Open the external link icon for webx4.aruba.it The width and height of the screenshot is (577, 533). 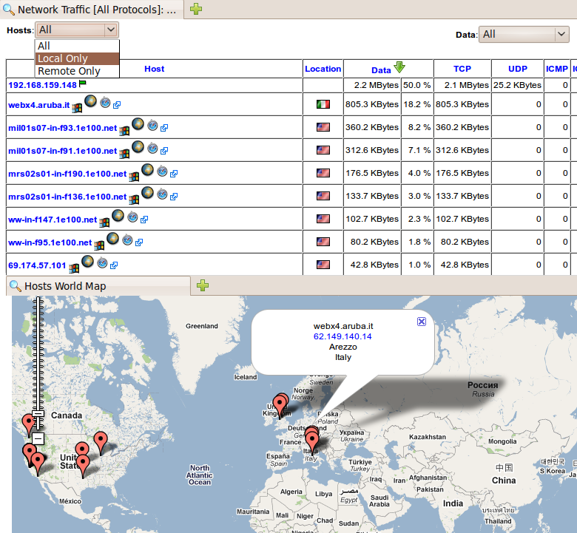point(117,105)
